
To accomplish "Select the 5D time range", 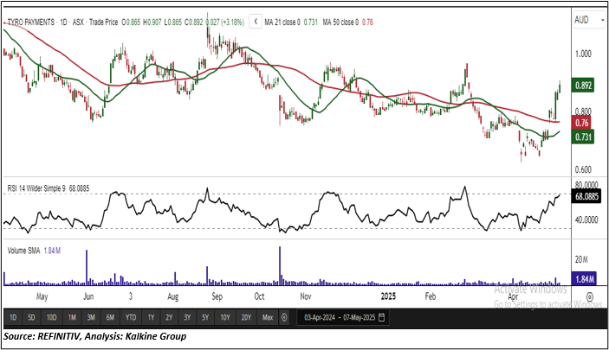I will click(31, 317).
